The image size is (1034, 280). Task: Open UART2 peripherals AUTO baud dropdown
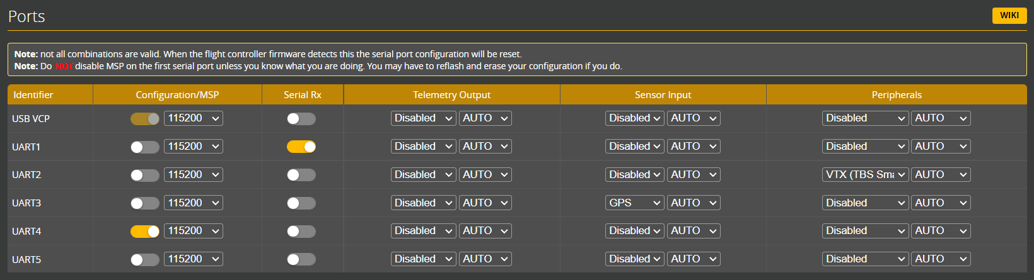940,175
